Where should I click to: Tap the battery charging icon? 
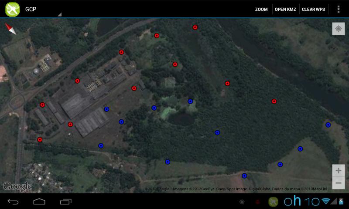coord(341,201)
